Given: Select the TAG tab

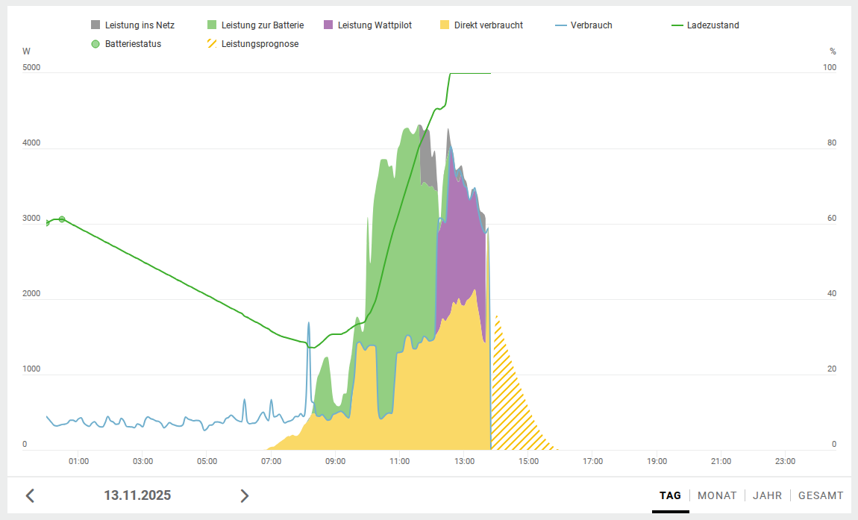Looking at the screenshot, I should click(x=670, y=495).
